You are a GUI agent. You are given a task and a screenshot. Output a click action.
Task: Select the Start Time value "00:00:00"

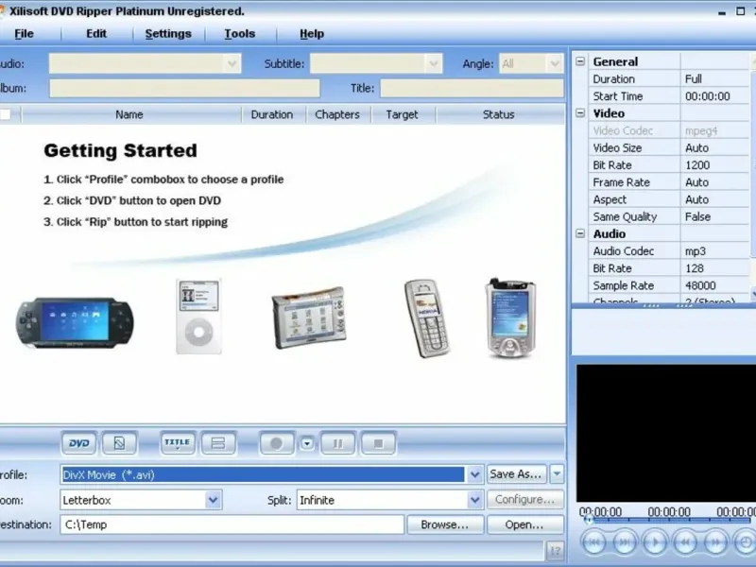(715, 96)
